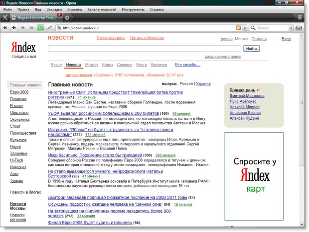Open Луис Арагонес quote link
The width and height of the screenshot is (309, 232).
pyautogui.click(x=243, y=101)
